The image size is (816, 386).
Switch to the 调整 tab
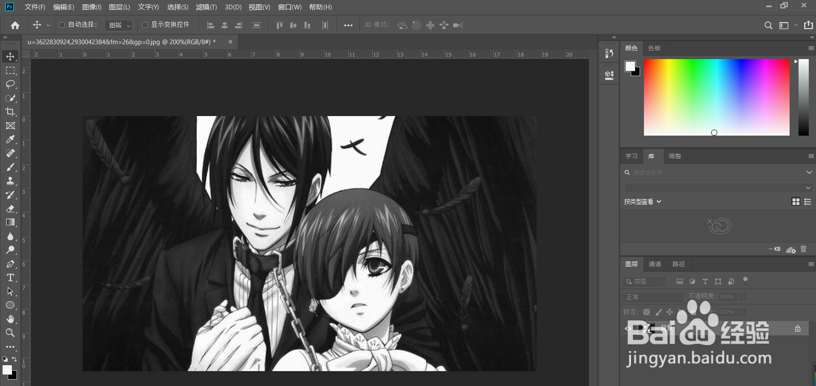click(675, 156)
